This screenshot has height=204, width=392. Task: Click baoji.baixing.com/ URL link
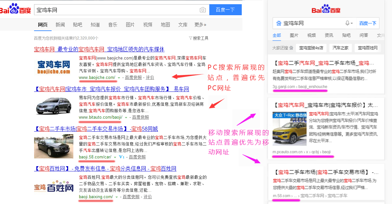tap(96, 197)
